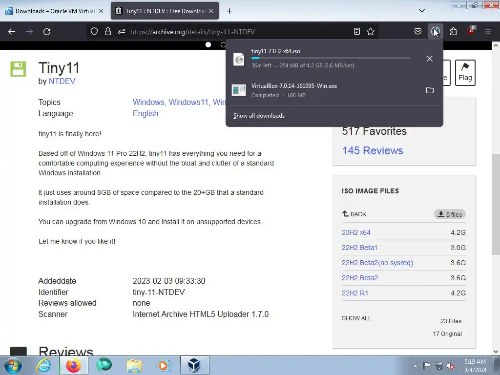
Task: Select the first carousel dot indicator
Action: coord(208,44)
